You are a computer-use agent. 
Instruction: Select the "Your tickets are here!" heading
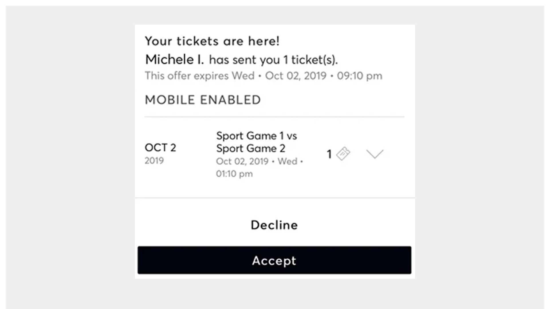point(212,41)
